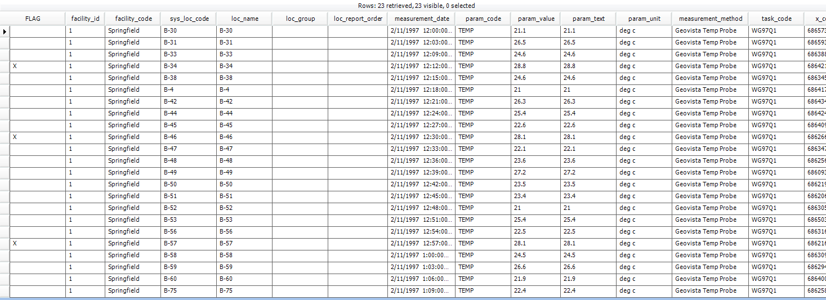Select the param_unit cell in B-4 row

(644, 90)
